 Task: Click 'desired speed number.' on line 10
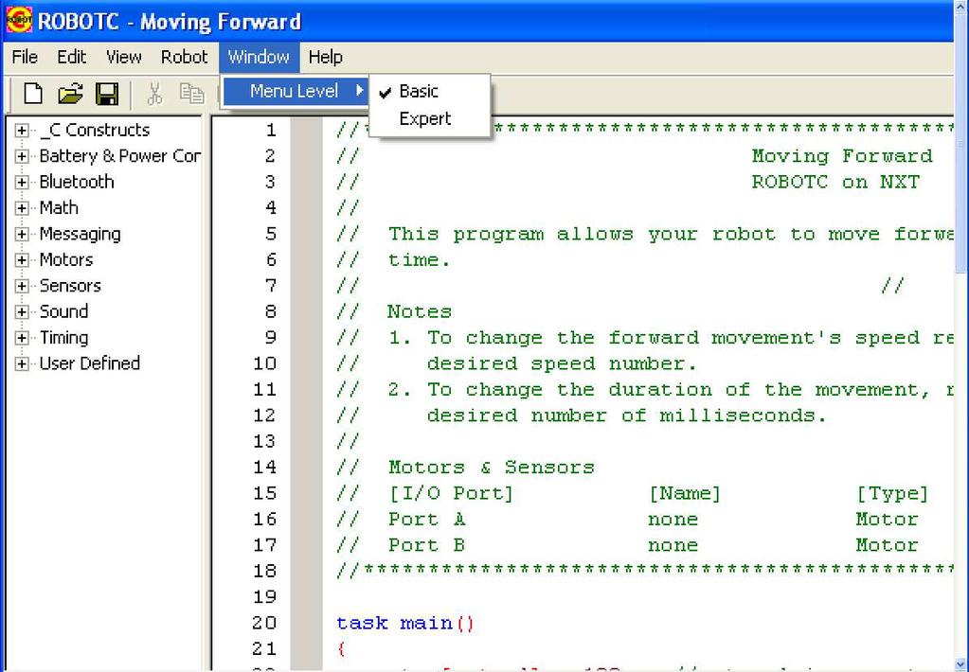click(563, 363)
